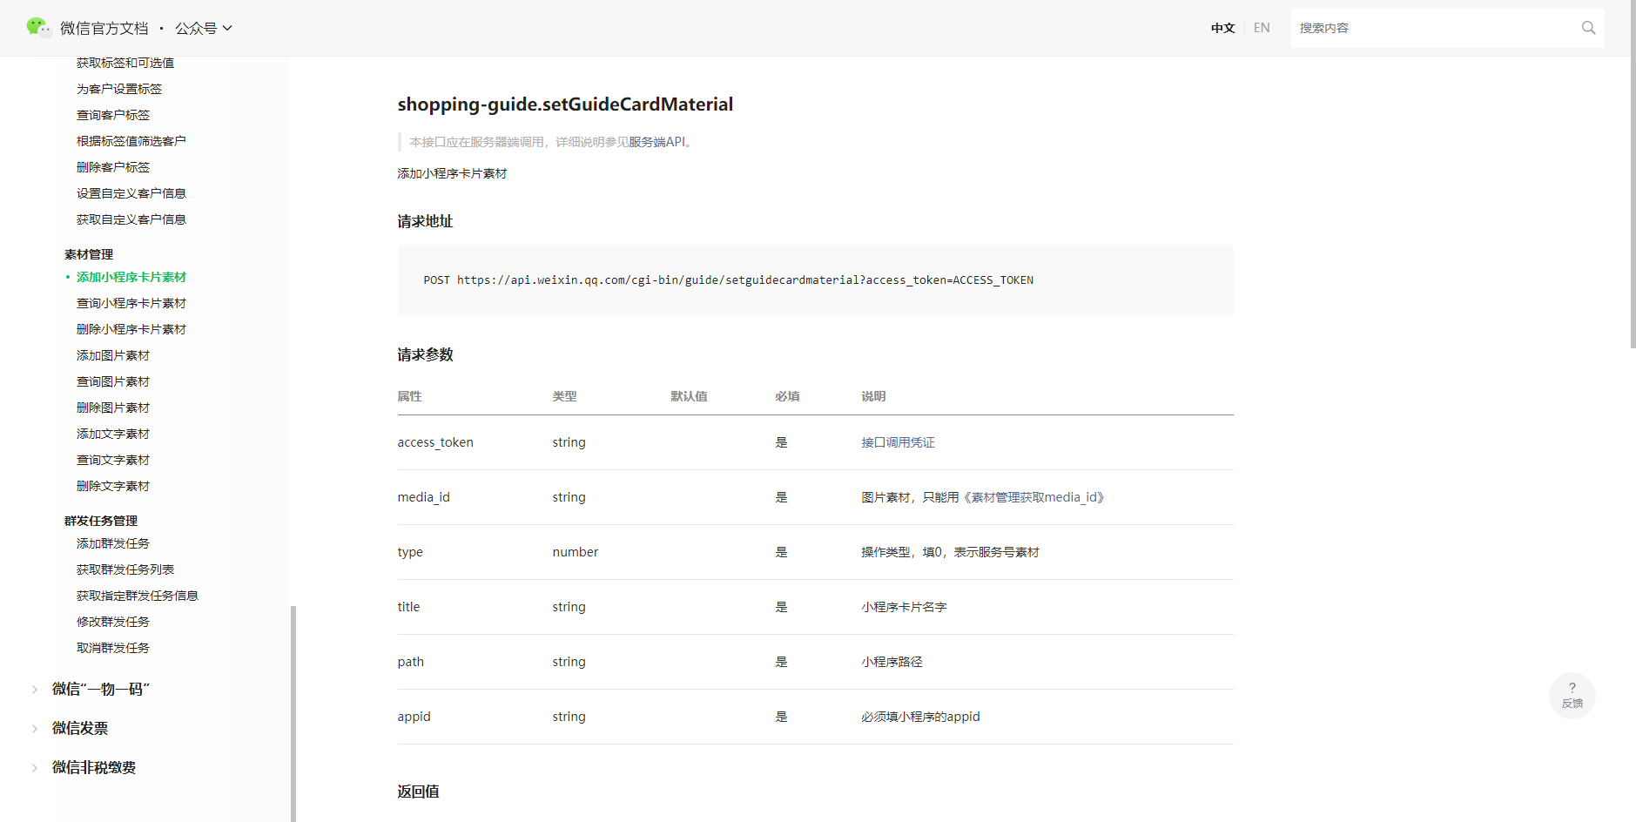Open 为客户设置标签 in sidebar
Image resolution: width=1636 pixels, height=822 pixels.
click(119, 89)
